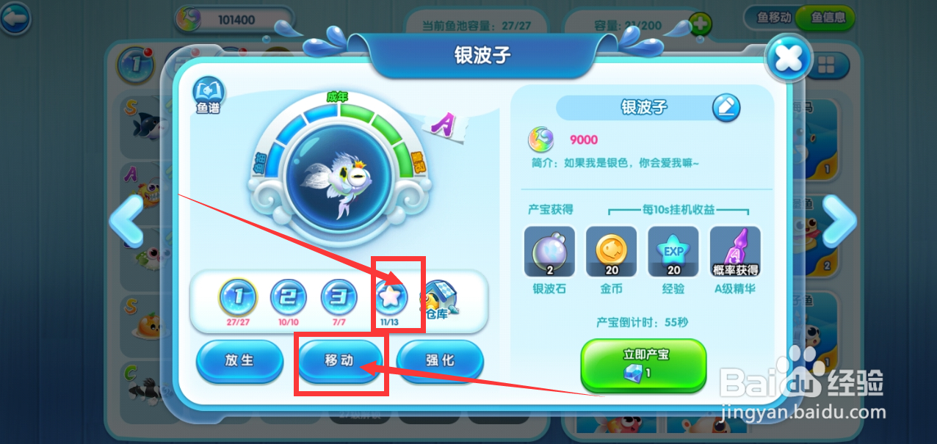Image resolution: width=937 pixels, height=444 pixels.
Task: Tap the green plus to add capacity
Action: coord(700,24)
